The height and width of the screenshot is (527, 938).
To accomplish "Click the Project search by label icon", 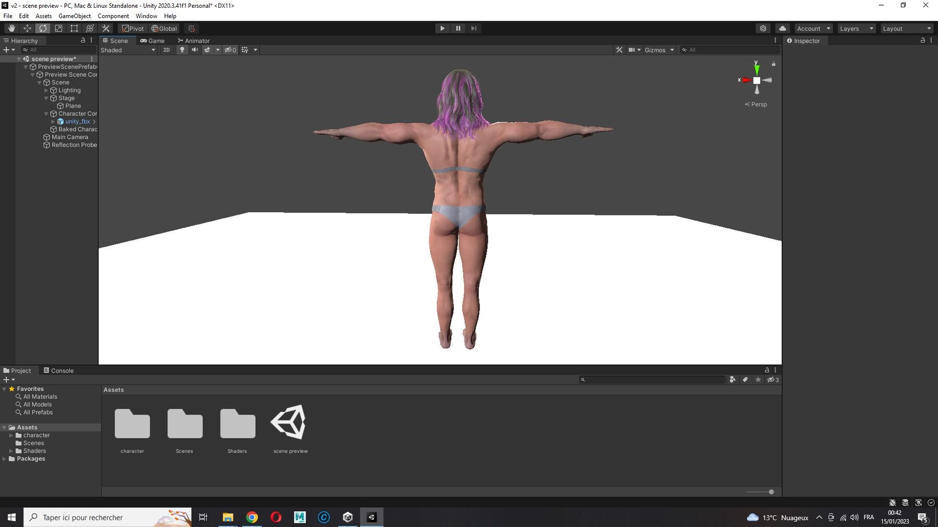I will [745, 380].
